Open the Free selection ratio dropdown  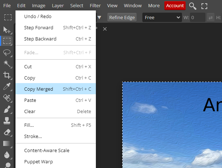point(162,17)
